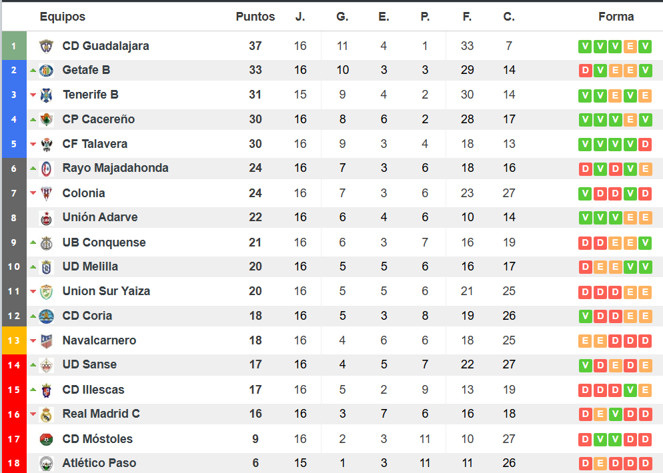The width and height of the screenshot is (663, 473).
Task: Click the Getafe B club badge
Action: tap(46, 71)
